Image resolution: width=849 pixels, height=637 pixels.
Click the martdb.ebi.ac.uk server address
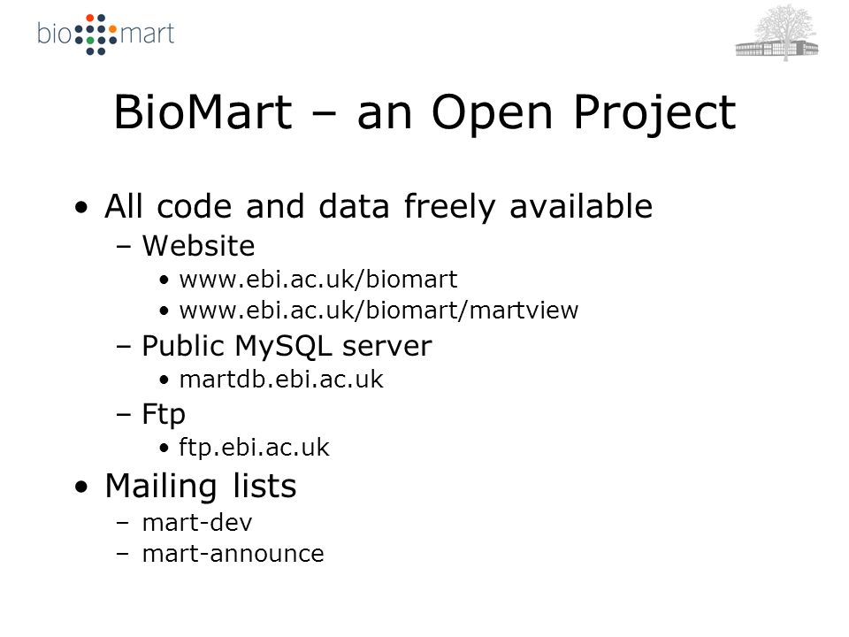[x=281, y=380]
